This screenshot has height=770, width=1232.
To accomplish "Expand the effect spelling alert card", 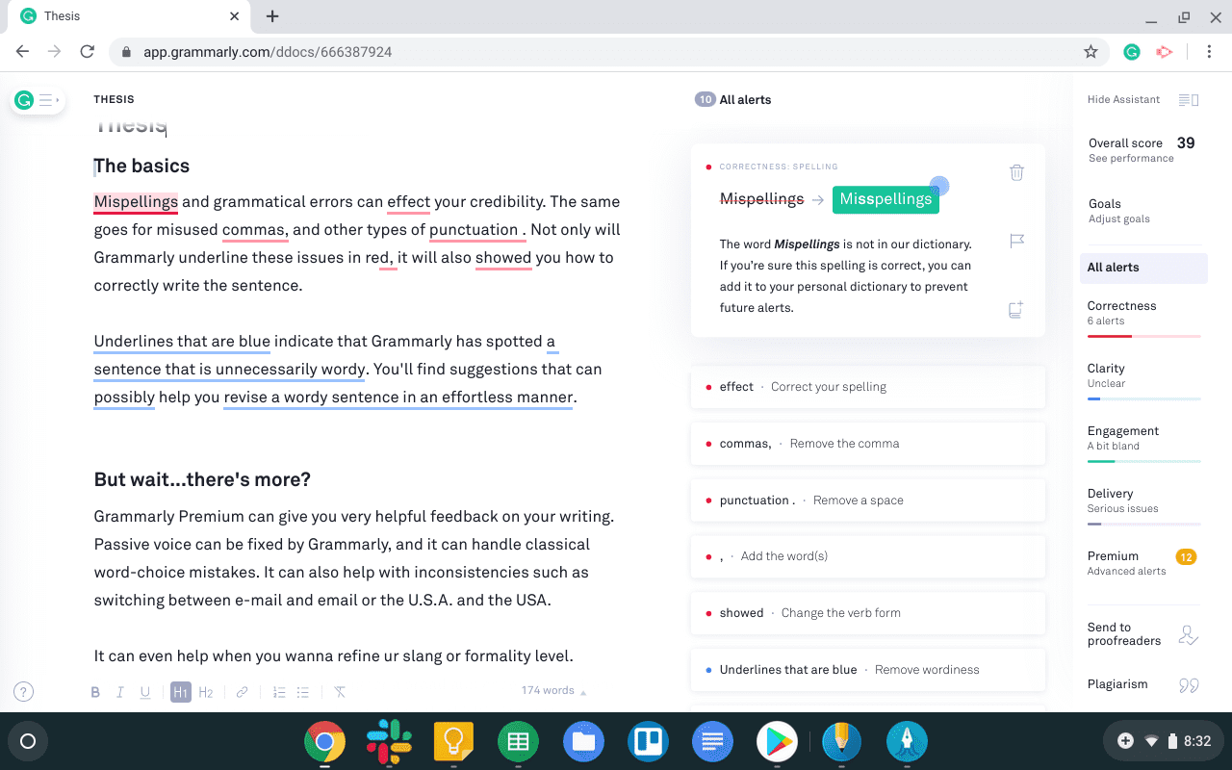I will coord(867,387).
